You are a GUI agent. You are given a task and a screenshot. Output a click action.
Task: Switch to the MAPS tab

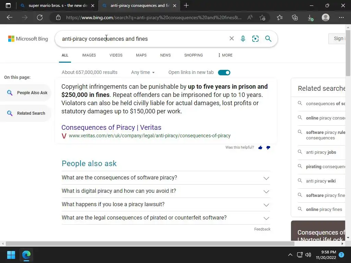(x=141, y=55)
